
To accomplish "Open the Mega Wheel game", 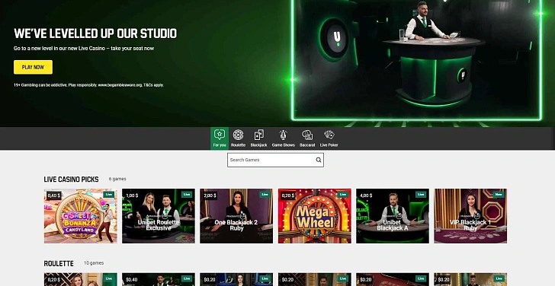I will point(314,216).
